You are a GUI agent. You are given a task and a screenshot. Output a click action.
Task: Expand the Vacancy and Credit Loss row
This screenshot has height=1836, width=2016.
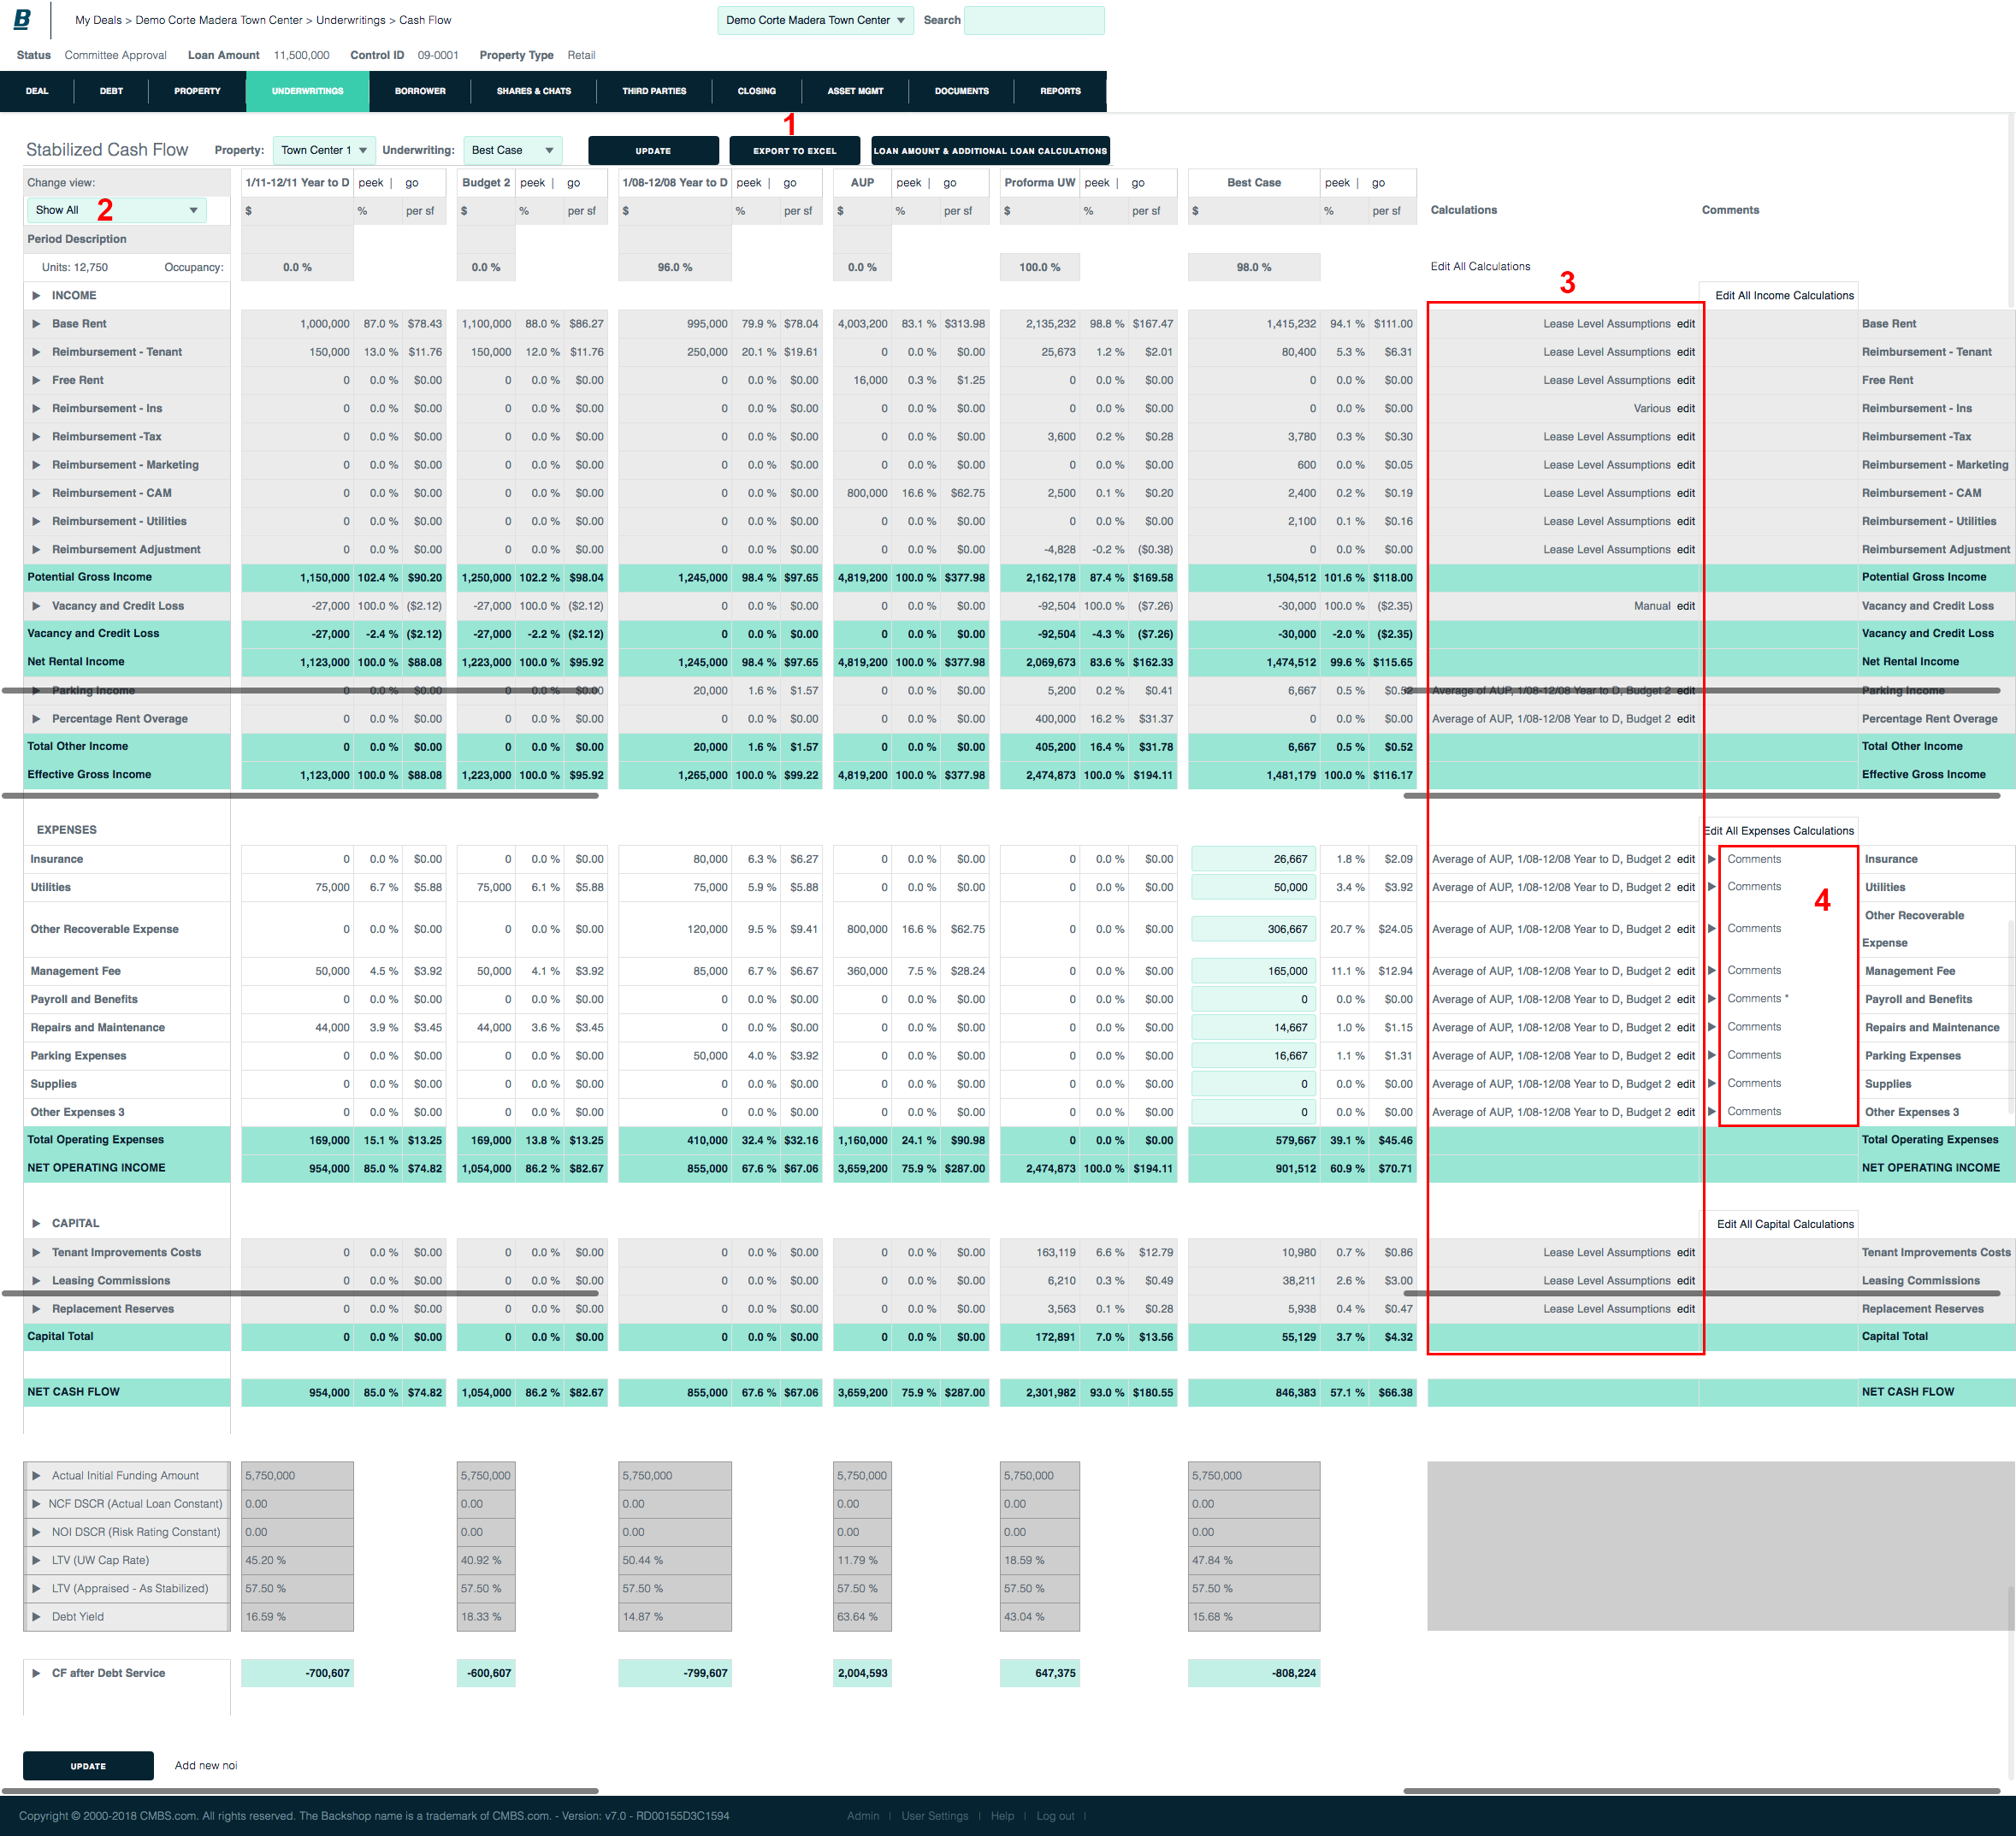pos(36,606)
